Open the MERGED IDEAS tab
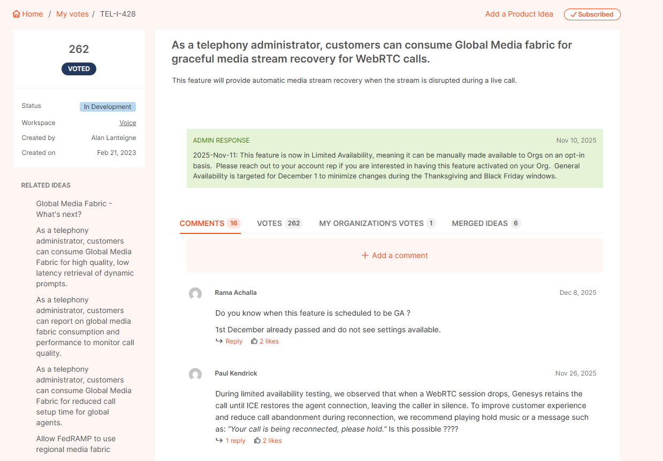663x461 pixels. [x=486, y=223]
